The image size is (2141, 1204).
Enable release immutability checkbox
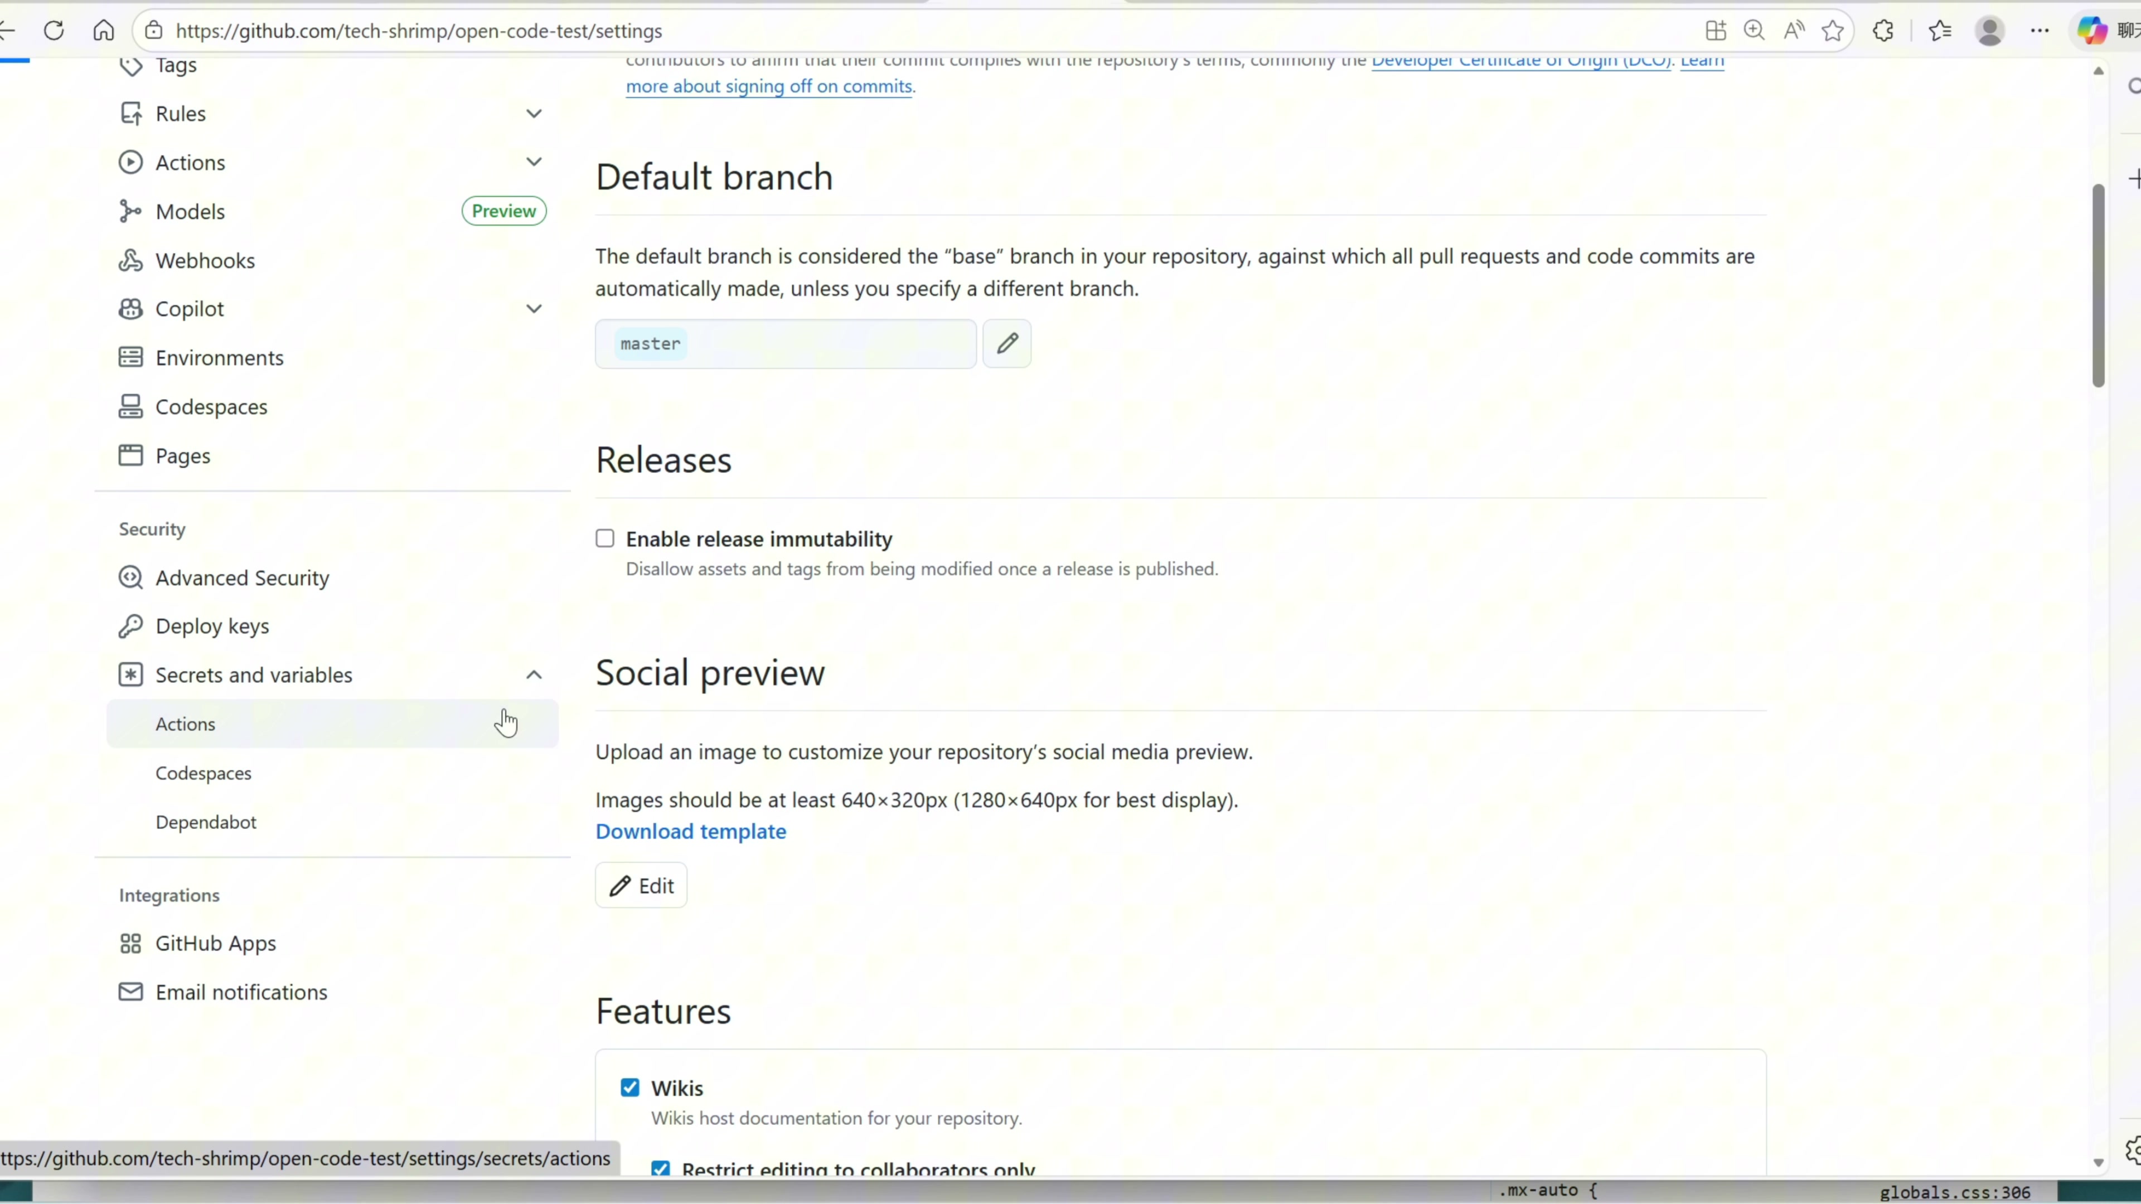pyautogui.click(x=605, y=538)
